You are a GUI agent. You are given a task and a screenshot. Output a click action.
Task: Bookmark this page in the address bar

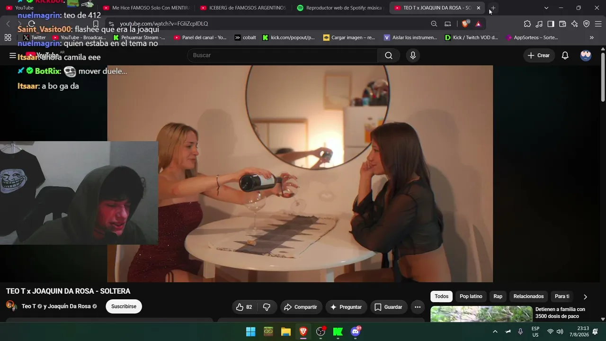(x=96, y=24)
